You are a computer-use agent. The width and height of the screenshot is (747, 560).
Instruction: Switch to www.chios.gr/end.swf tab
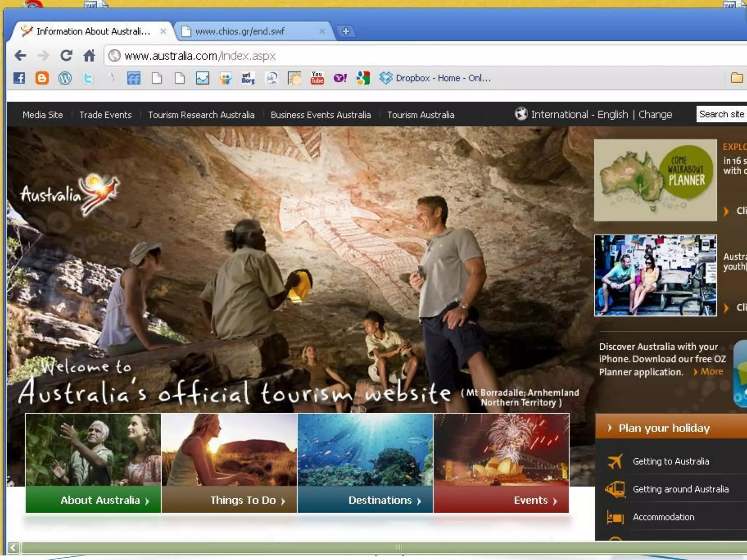[x=240, y=31]
